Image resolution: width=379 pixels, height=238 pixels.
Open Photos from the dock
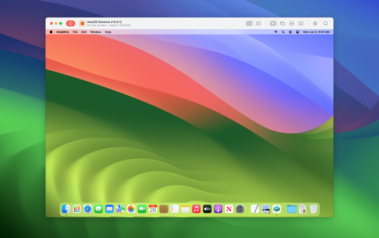131,209
